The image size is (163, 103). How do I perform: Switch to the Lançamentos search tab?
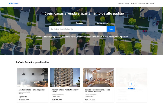click(103, 23)
